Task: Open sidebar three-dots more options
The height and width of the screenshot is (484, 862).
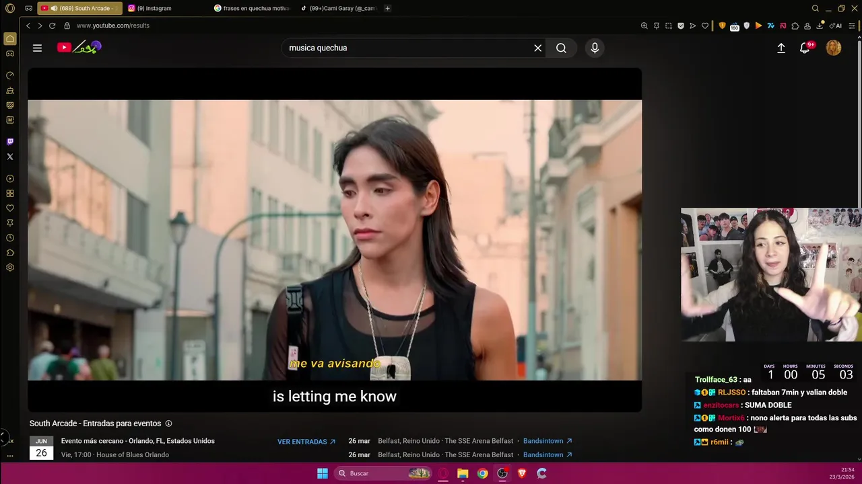Action: tap(9, 456)
